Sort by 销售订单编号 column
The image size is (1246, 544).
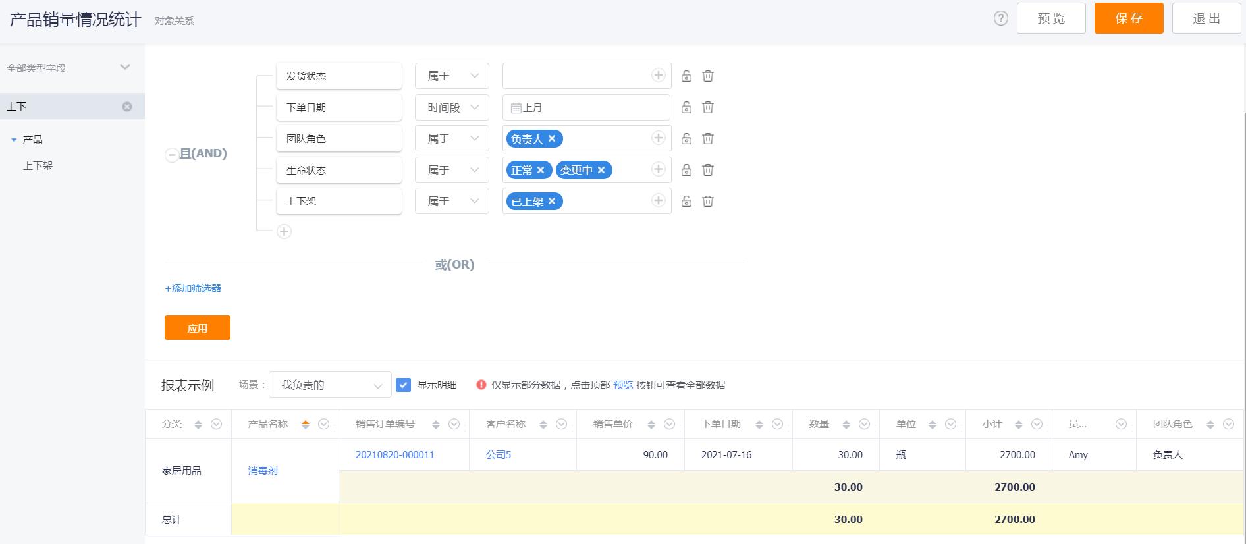click(435, 425)
